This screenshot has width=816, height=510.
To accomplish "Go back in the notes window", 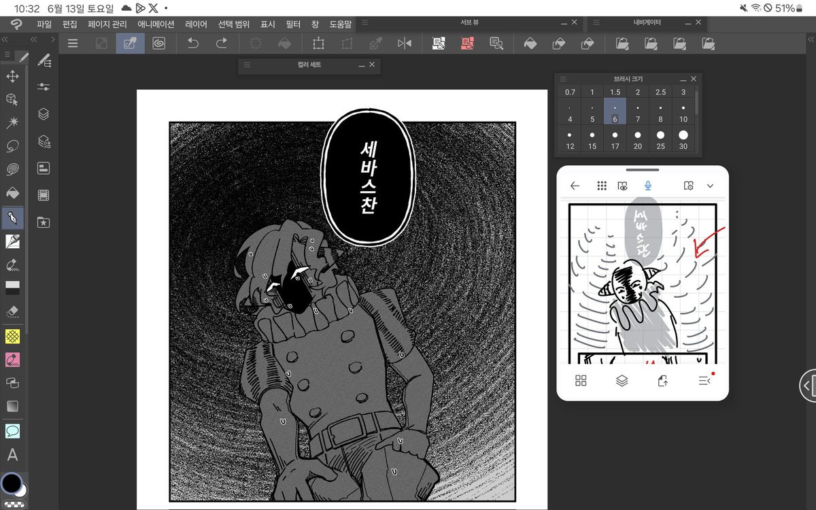I will (575, 186).
